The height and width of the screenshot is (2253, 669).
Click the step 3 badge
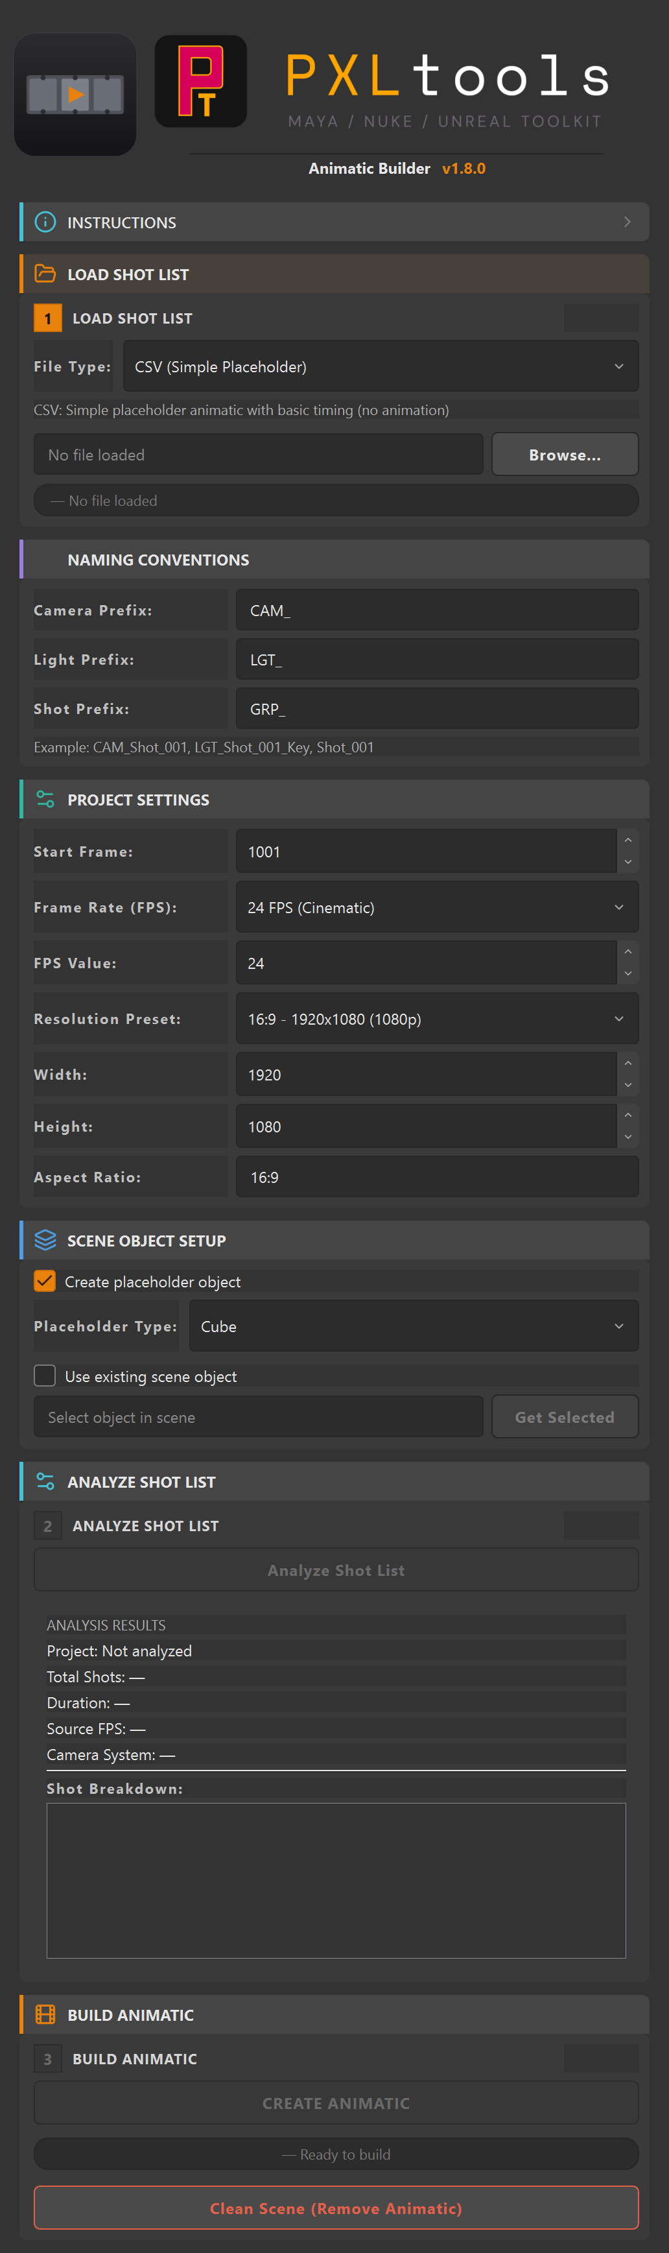(x=48, y=2059)
